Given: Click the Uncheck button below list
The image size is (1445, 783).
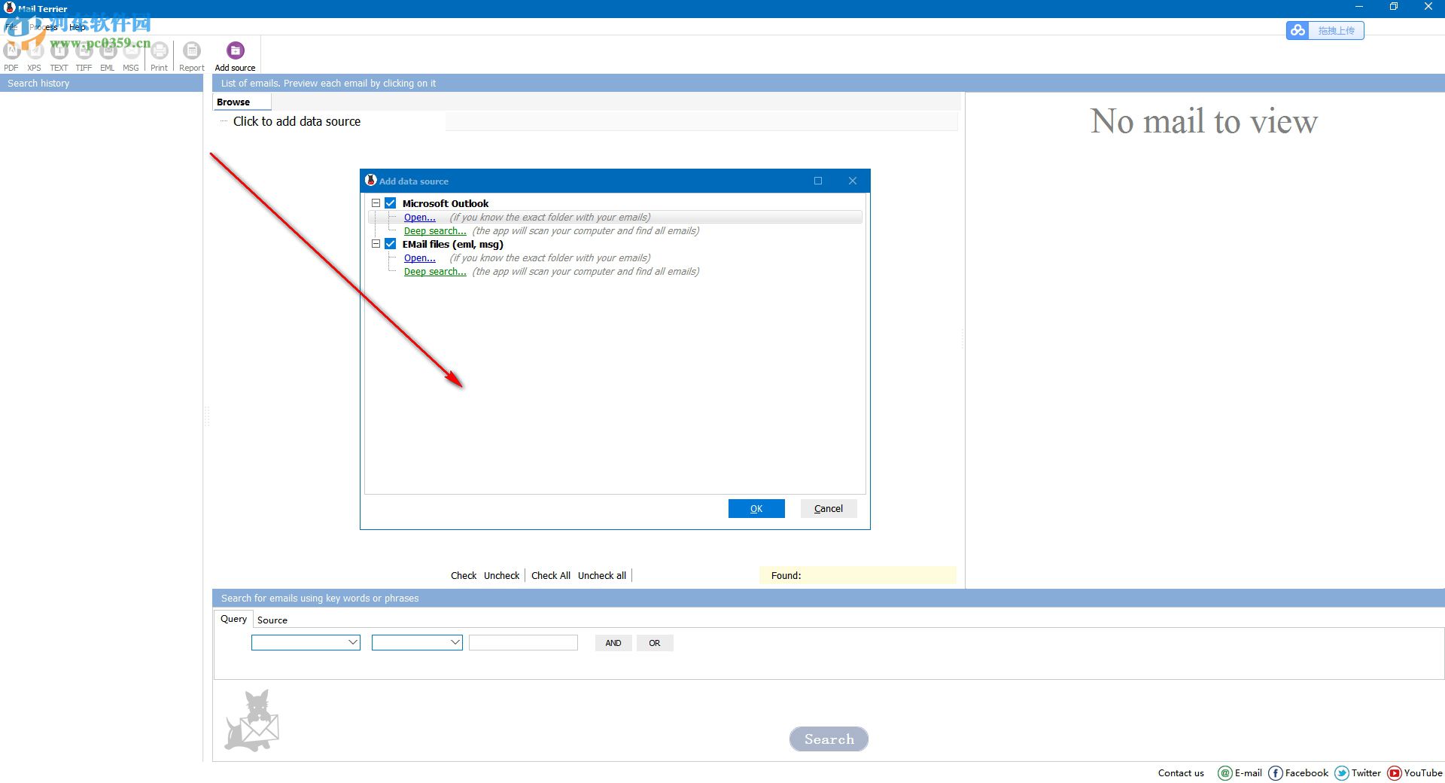Looking at the screenshot, I should pos(502,576).
